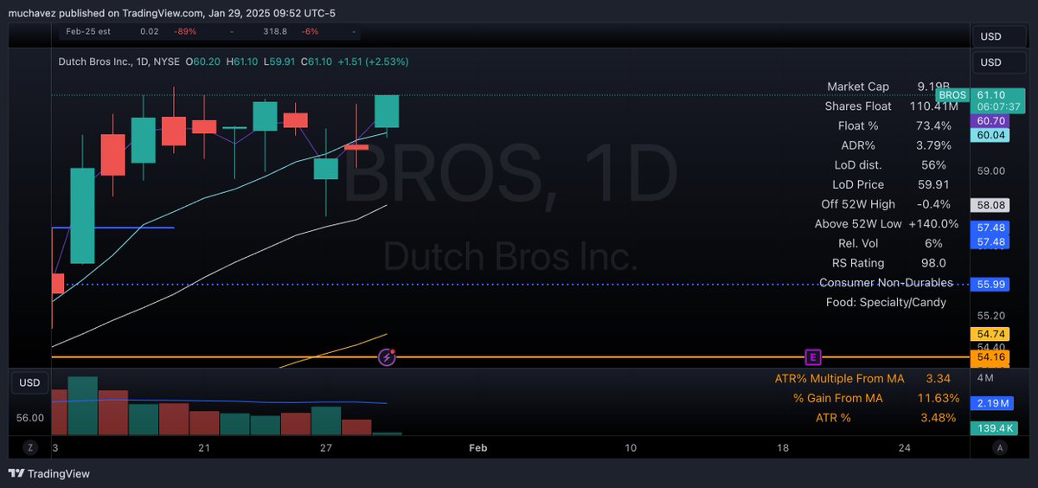Screen dimensions: 1038x488
Task: Click the Shares Float value '110.41M'
Action: pyautogui.click(x=934, y=106)
